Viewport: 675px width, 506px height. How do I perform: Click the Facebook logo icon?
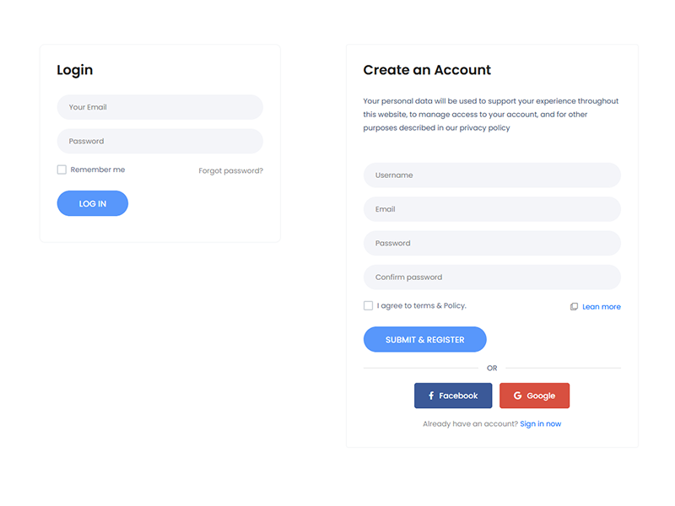[x=431, y=396]
